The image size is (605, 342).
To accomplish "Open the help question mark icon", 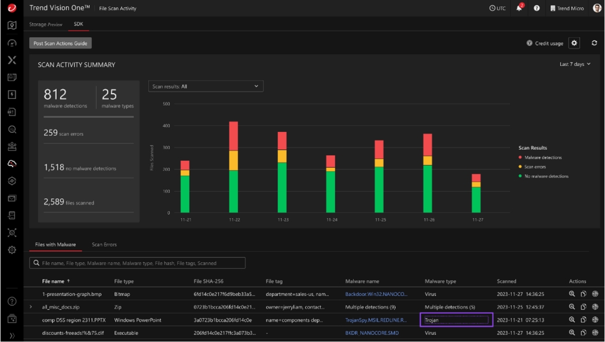I will pos(537,8).
